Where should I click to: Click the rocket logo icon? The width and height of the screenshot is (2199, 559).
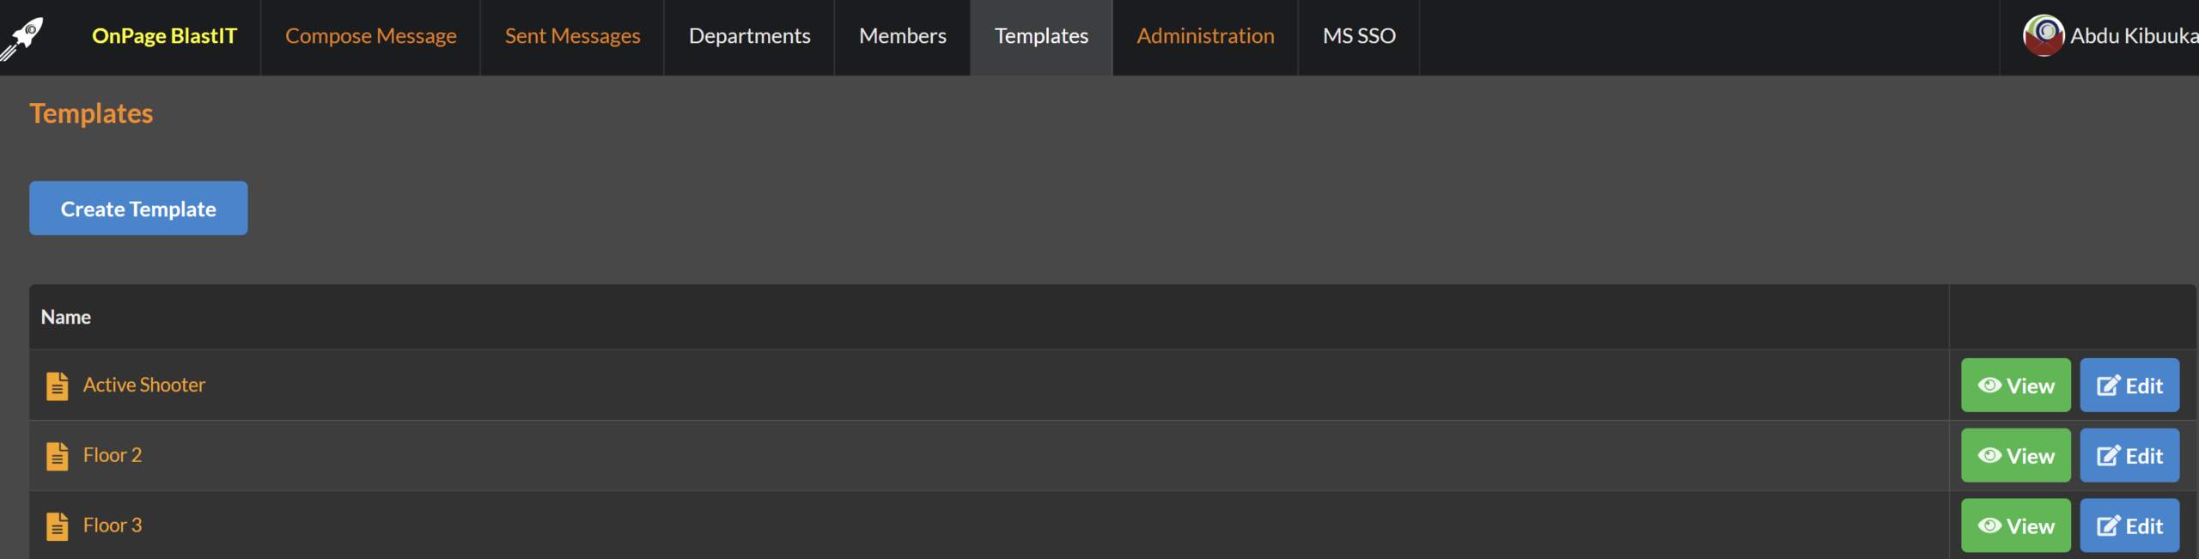click(22, 38)
